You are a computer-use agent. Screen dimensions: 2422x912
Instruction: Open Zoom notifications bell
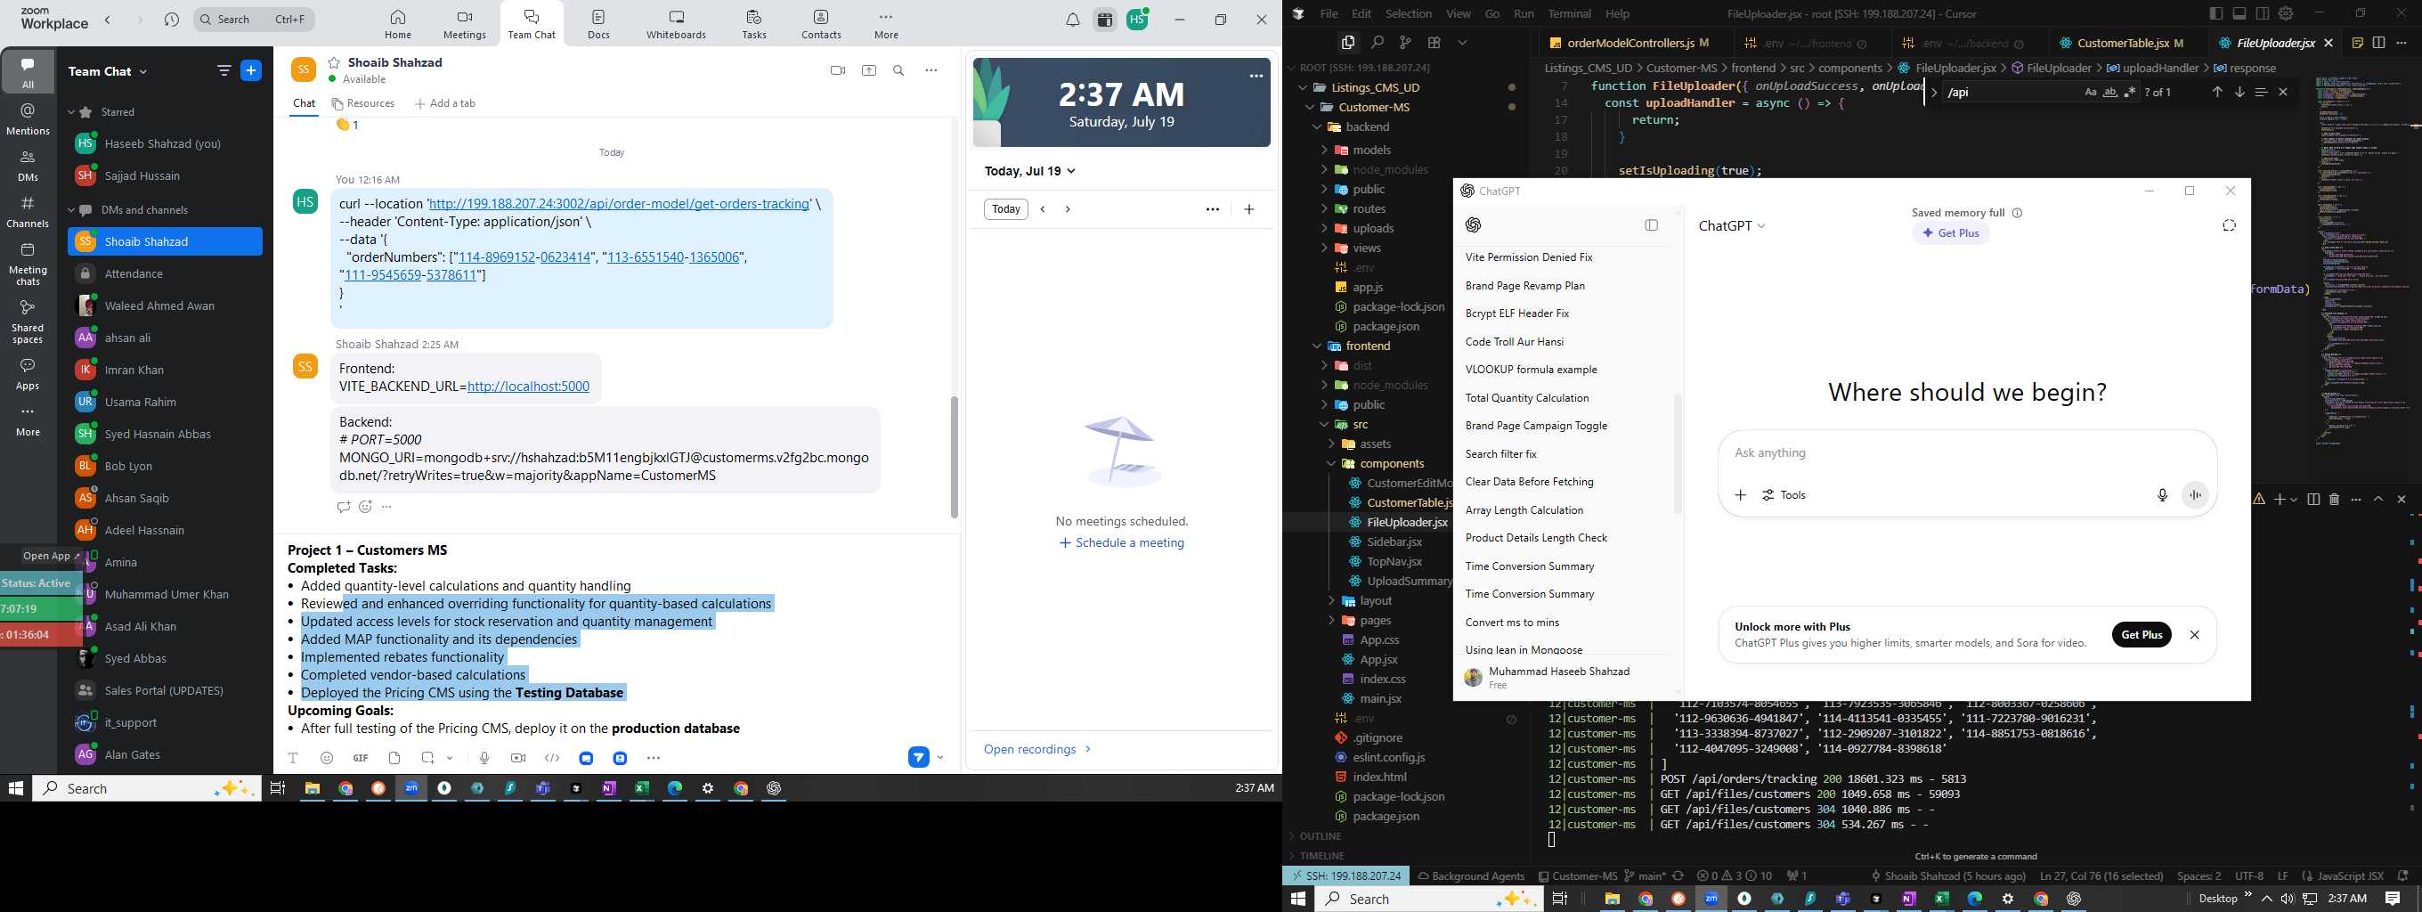tap(1073, 20)
